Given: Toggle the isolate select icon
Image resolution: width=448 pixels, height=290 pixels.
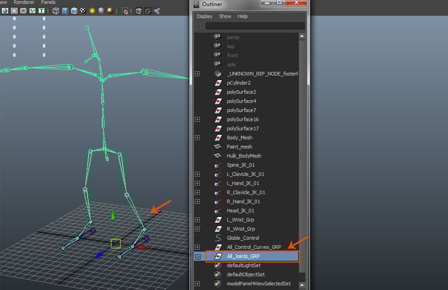Looking at the screenshot, I should point(125,11).
